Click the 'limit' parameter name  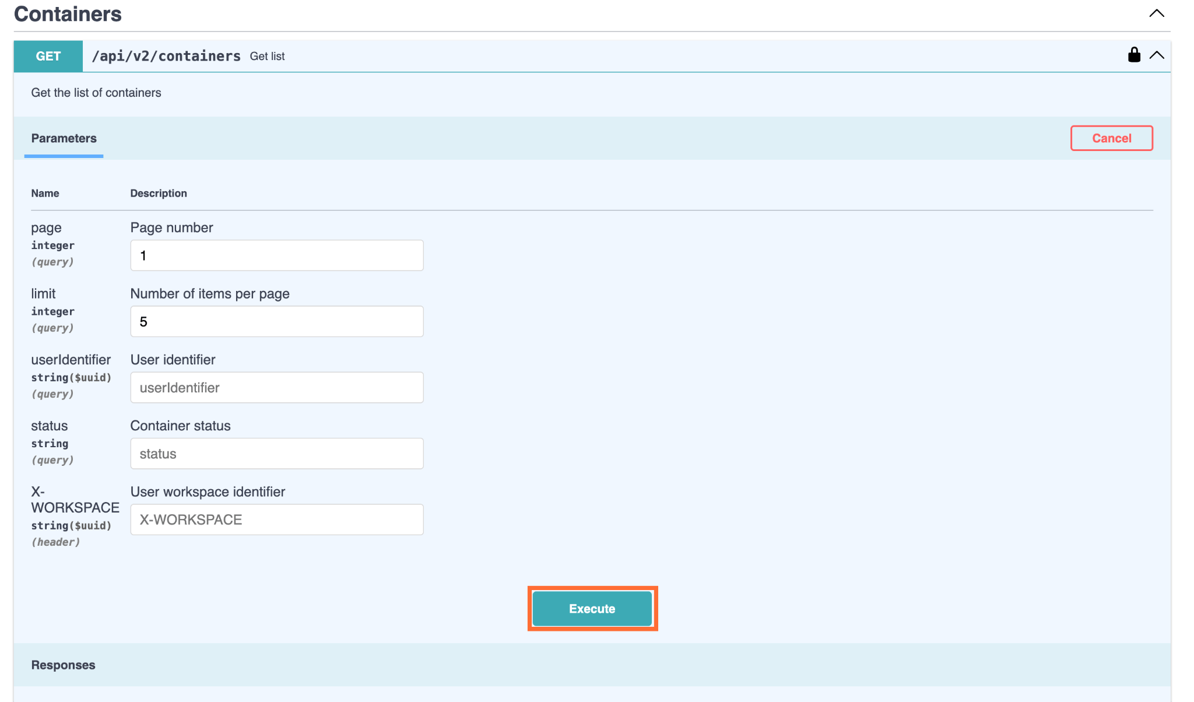43,293
